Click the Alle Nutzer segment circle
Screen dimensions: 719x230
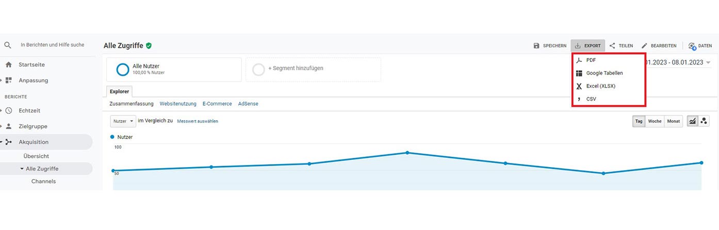(x=123, y=69)
